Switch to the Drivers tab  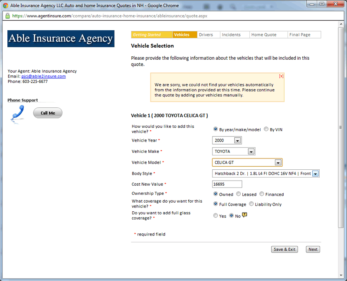(x=206, y=35)
